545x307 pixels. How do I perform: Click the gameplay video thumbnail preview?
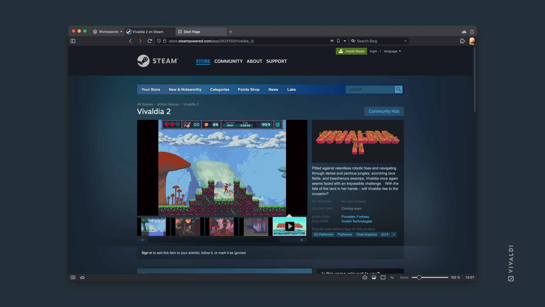[290, 226]
